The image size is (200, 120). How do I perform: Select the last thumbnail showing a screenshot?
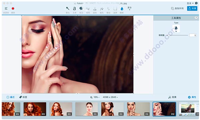[189, 109]
